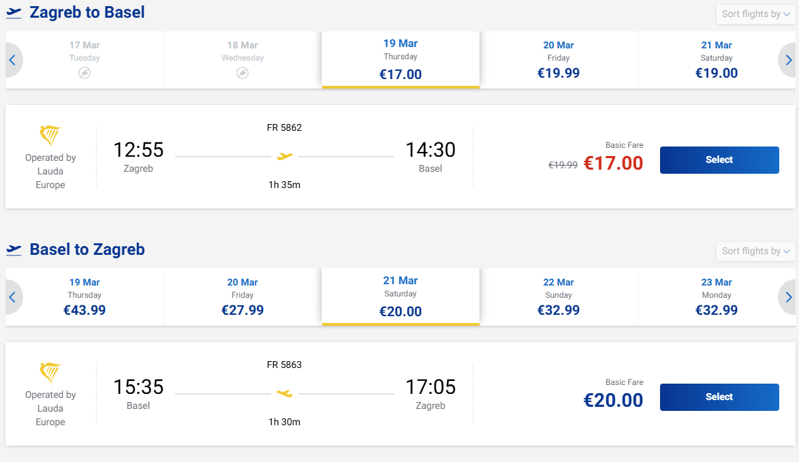Image resolution: width=799 pixels, height=462 pixels.
Task: Select the €20.00 Basel to Zagreb flight
Action: [x=719, y=397]
